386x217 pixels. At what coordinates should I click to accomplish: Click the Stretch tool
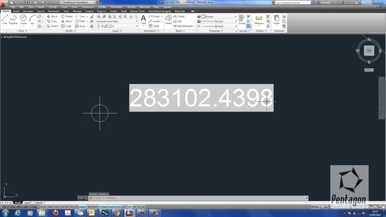pyautogui.click(x=52, y=26)
